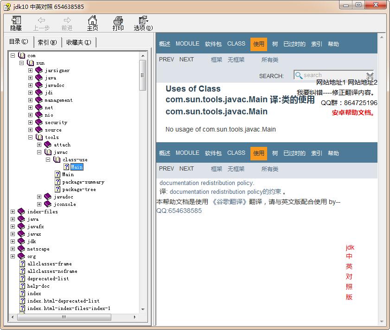
Task: Click the tree panel horizontal scrollbar thumb
Action: pos(64,317)
